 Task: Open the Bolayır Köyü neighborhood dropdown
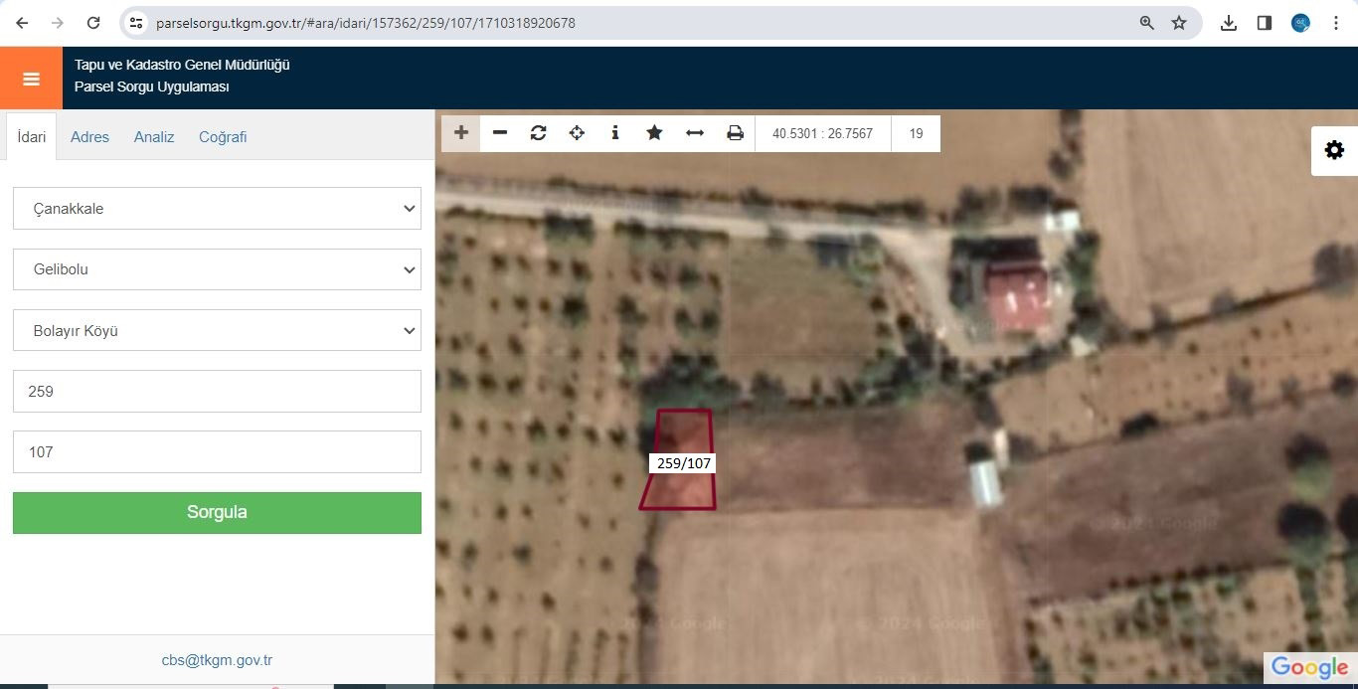(217, 330)
